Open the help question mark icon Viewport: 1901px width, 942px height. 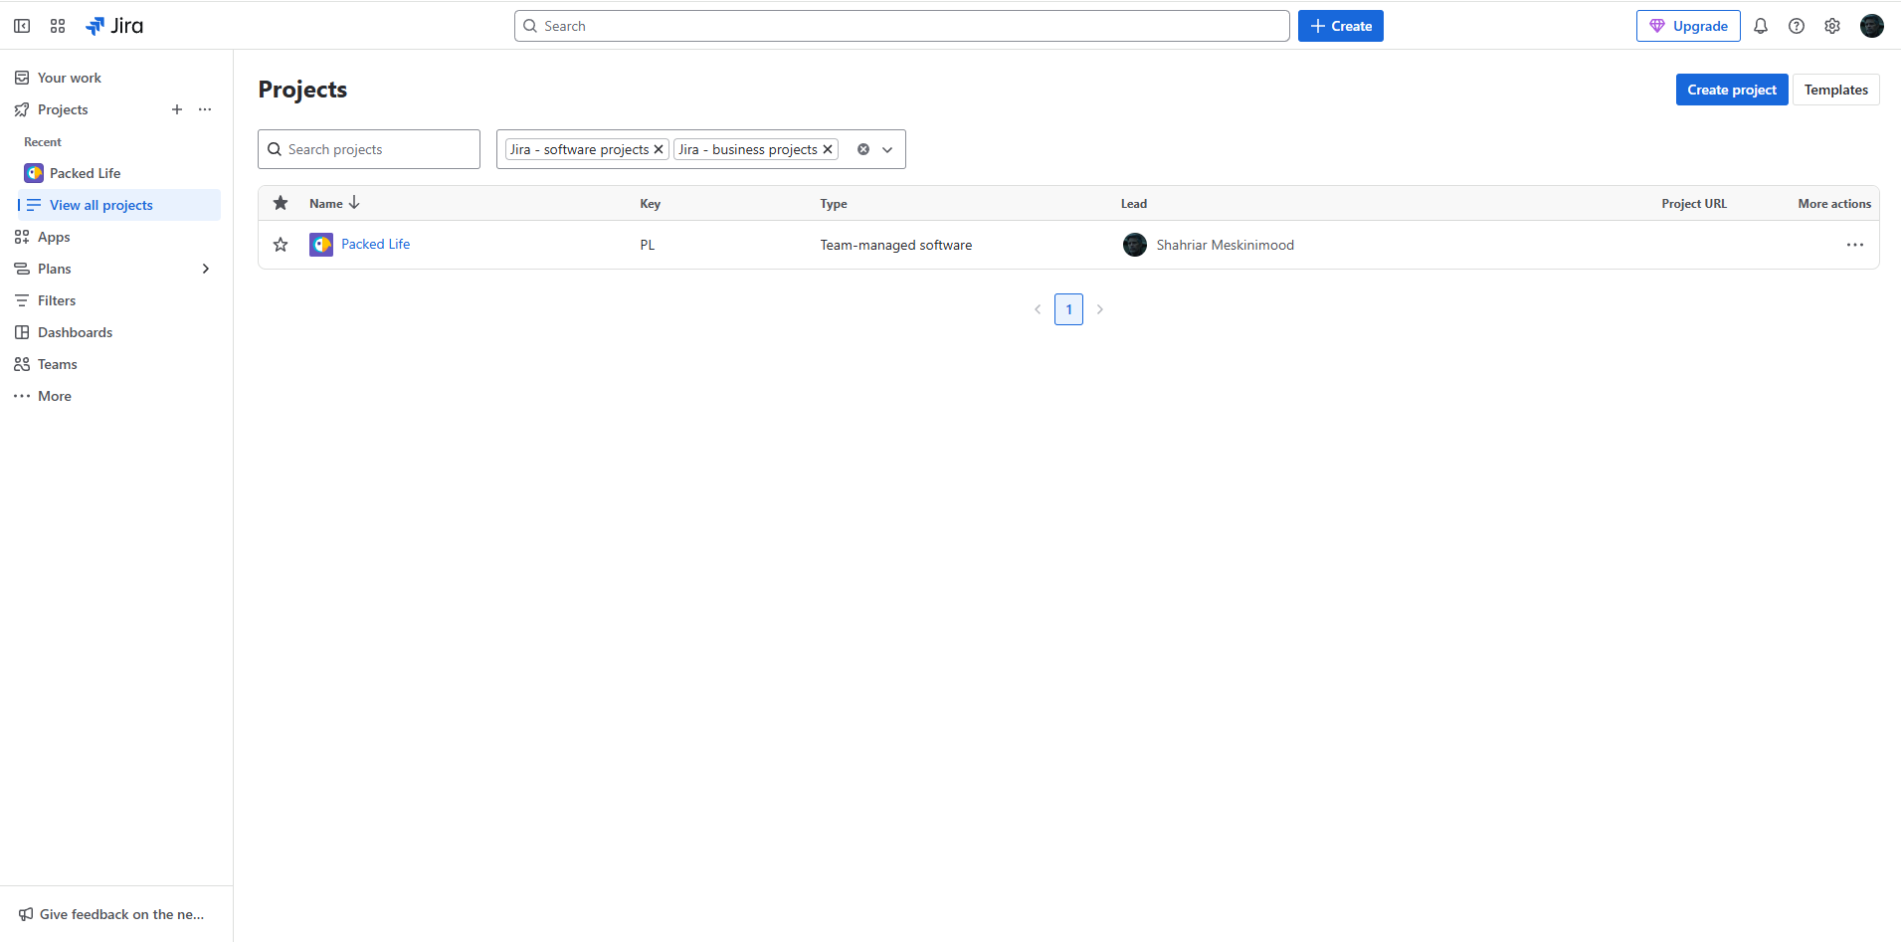tap(1797, 26)
